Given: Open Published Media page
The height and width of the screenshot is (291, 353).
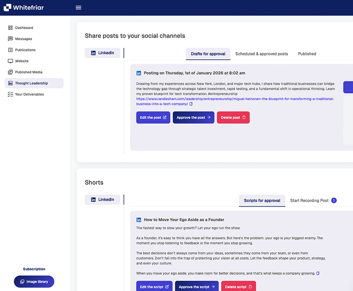Looking at the screenshot, I should (x=29, y=72).
